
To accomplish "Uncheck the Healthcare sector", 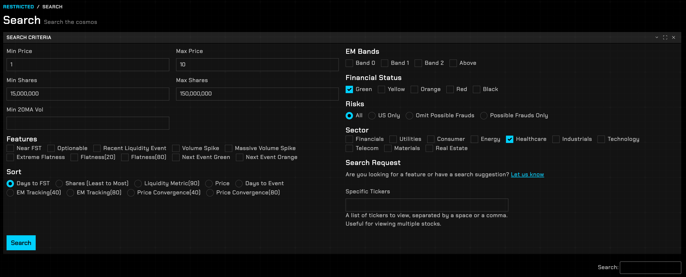I will click(x=509, y=139).
